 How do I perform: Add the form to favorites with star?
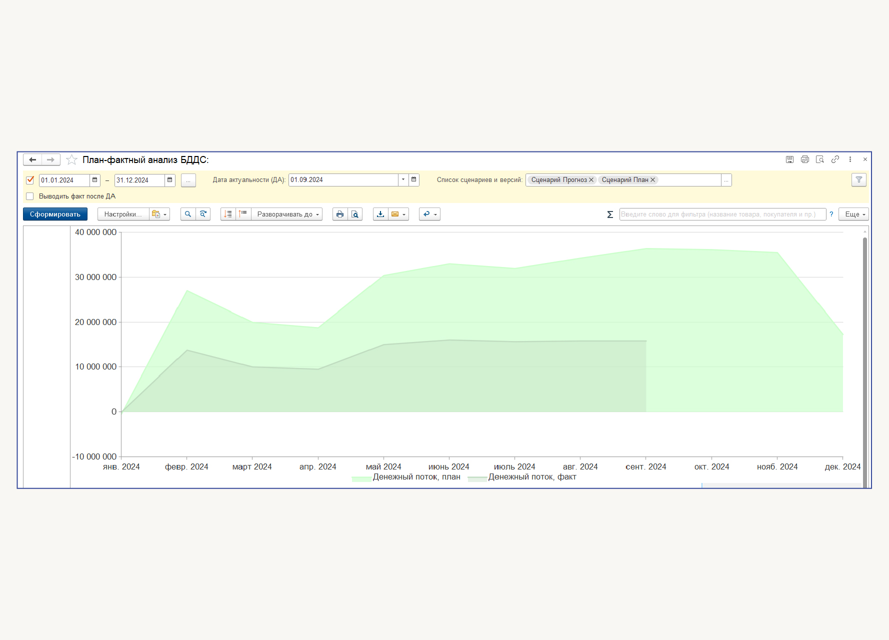click(71, 160)
